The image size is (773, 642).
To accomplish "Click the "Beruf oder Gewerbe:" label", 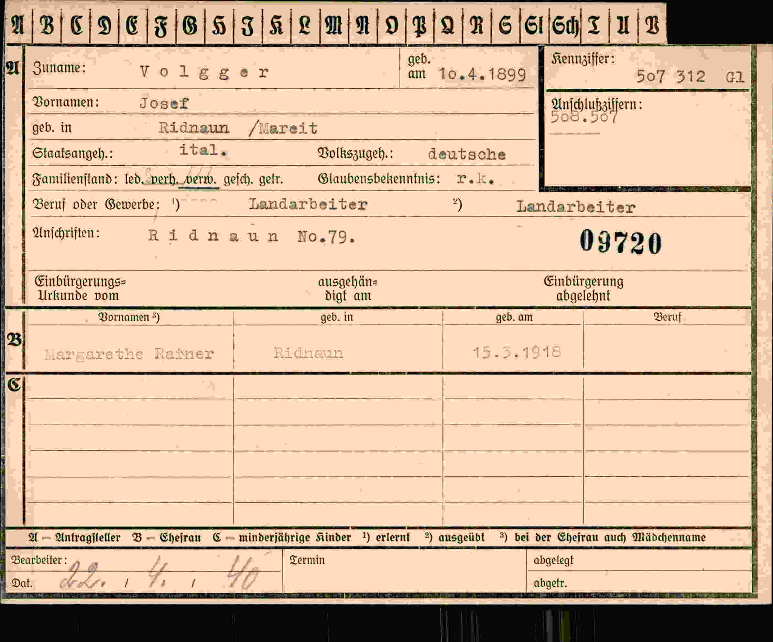I will click(x=96, y=204).
